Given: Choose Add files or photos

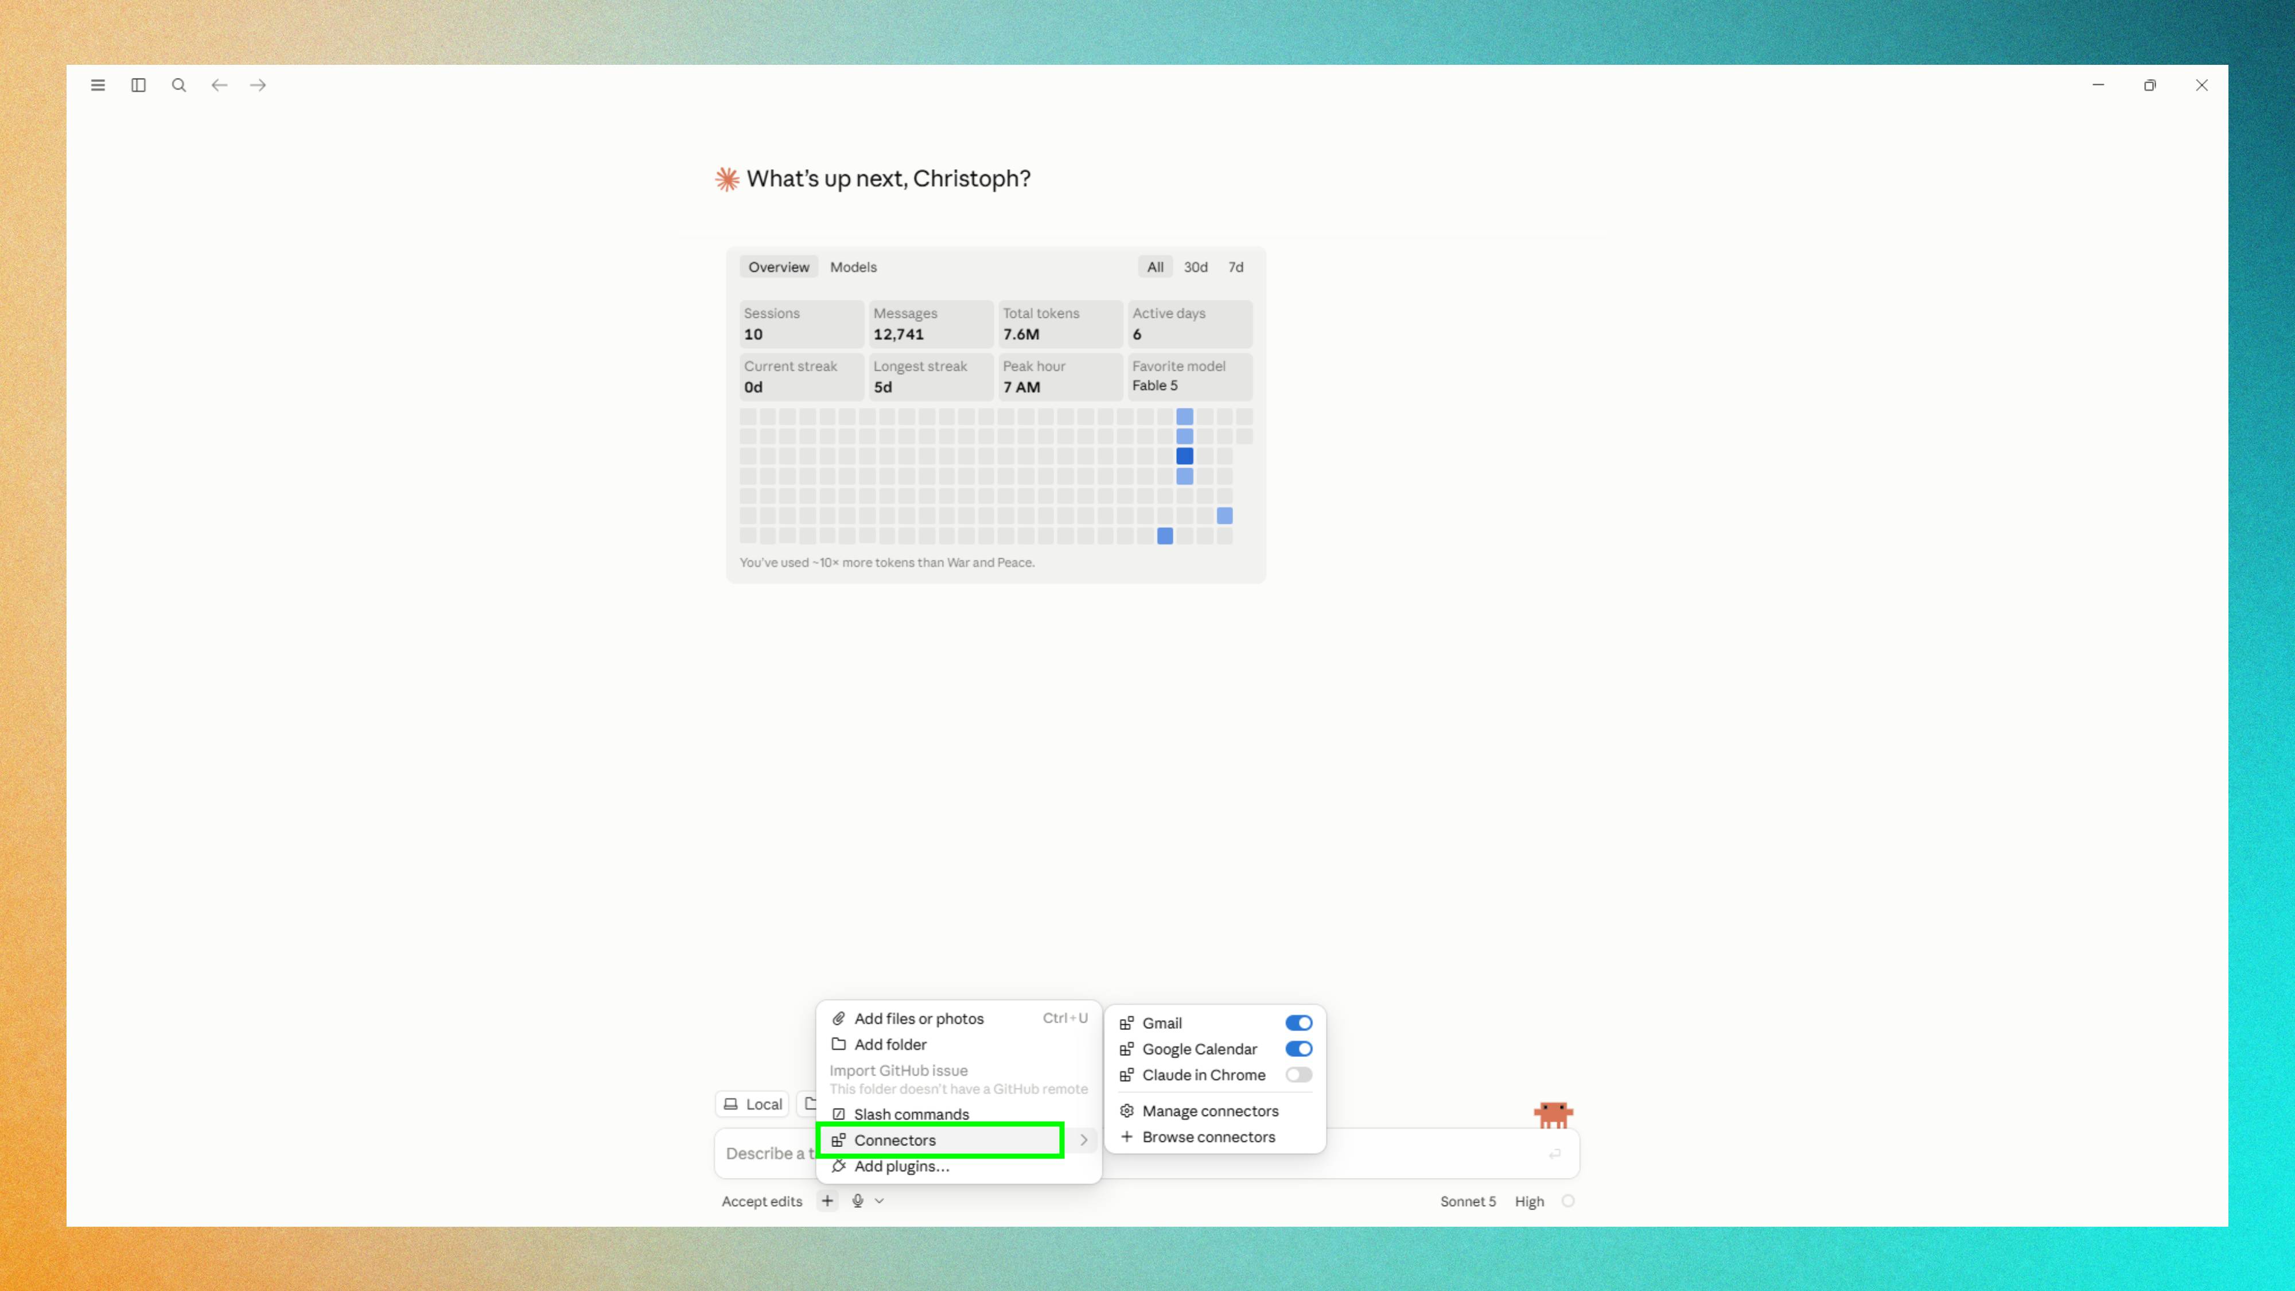Looking at the screenshot, I should tap(959, 1018).
